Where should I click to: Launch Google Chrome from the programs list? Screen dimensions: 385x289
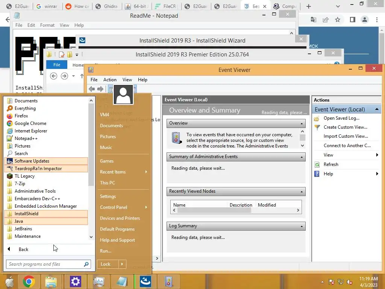click(x=30, y=123)
